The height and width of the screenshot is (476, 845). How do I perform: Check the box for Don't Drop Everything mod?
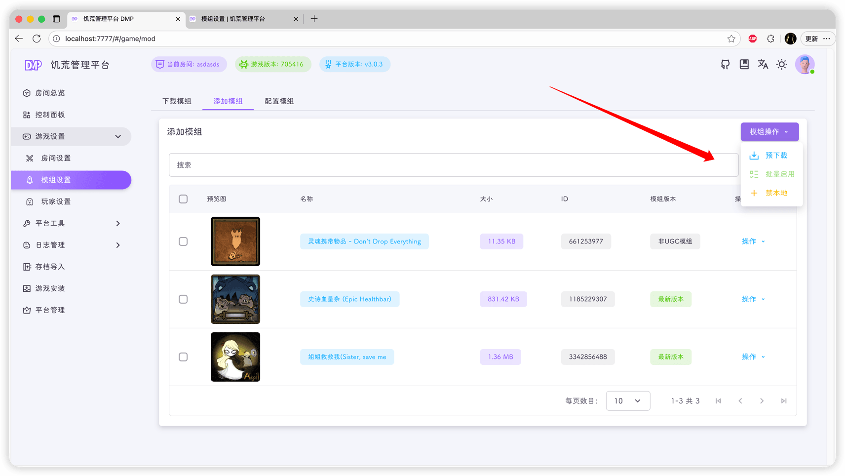tap(183, 241)
